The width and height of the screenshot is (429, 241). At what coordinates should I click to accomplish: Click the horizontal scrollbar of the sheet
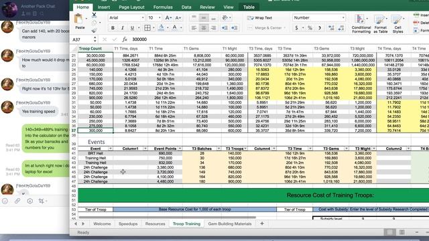point(168,218)
